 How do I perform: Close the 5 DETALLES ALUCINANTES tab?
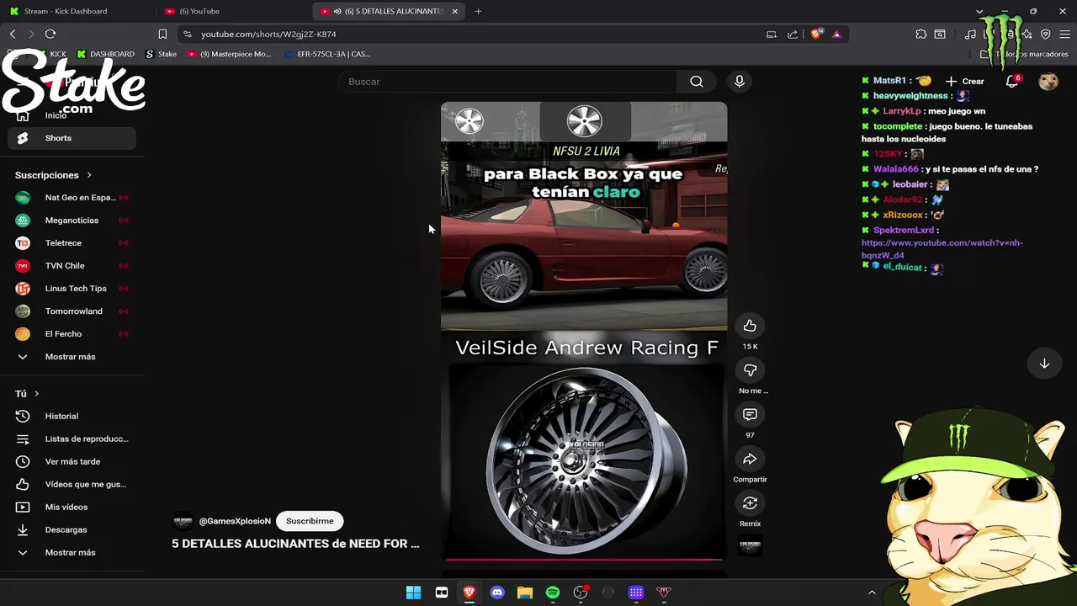click(455, 12)
